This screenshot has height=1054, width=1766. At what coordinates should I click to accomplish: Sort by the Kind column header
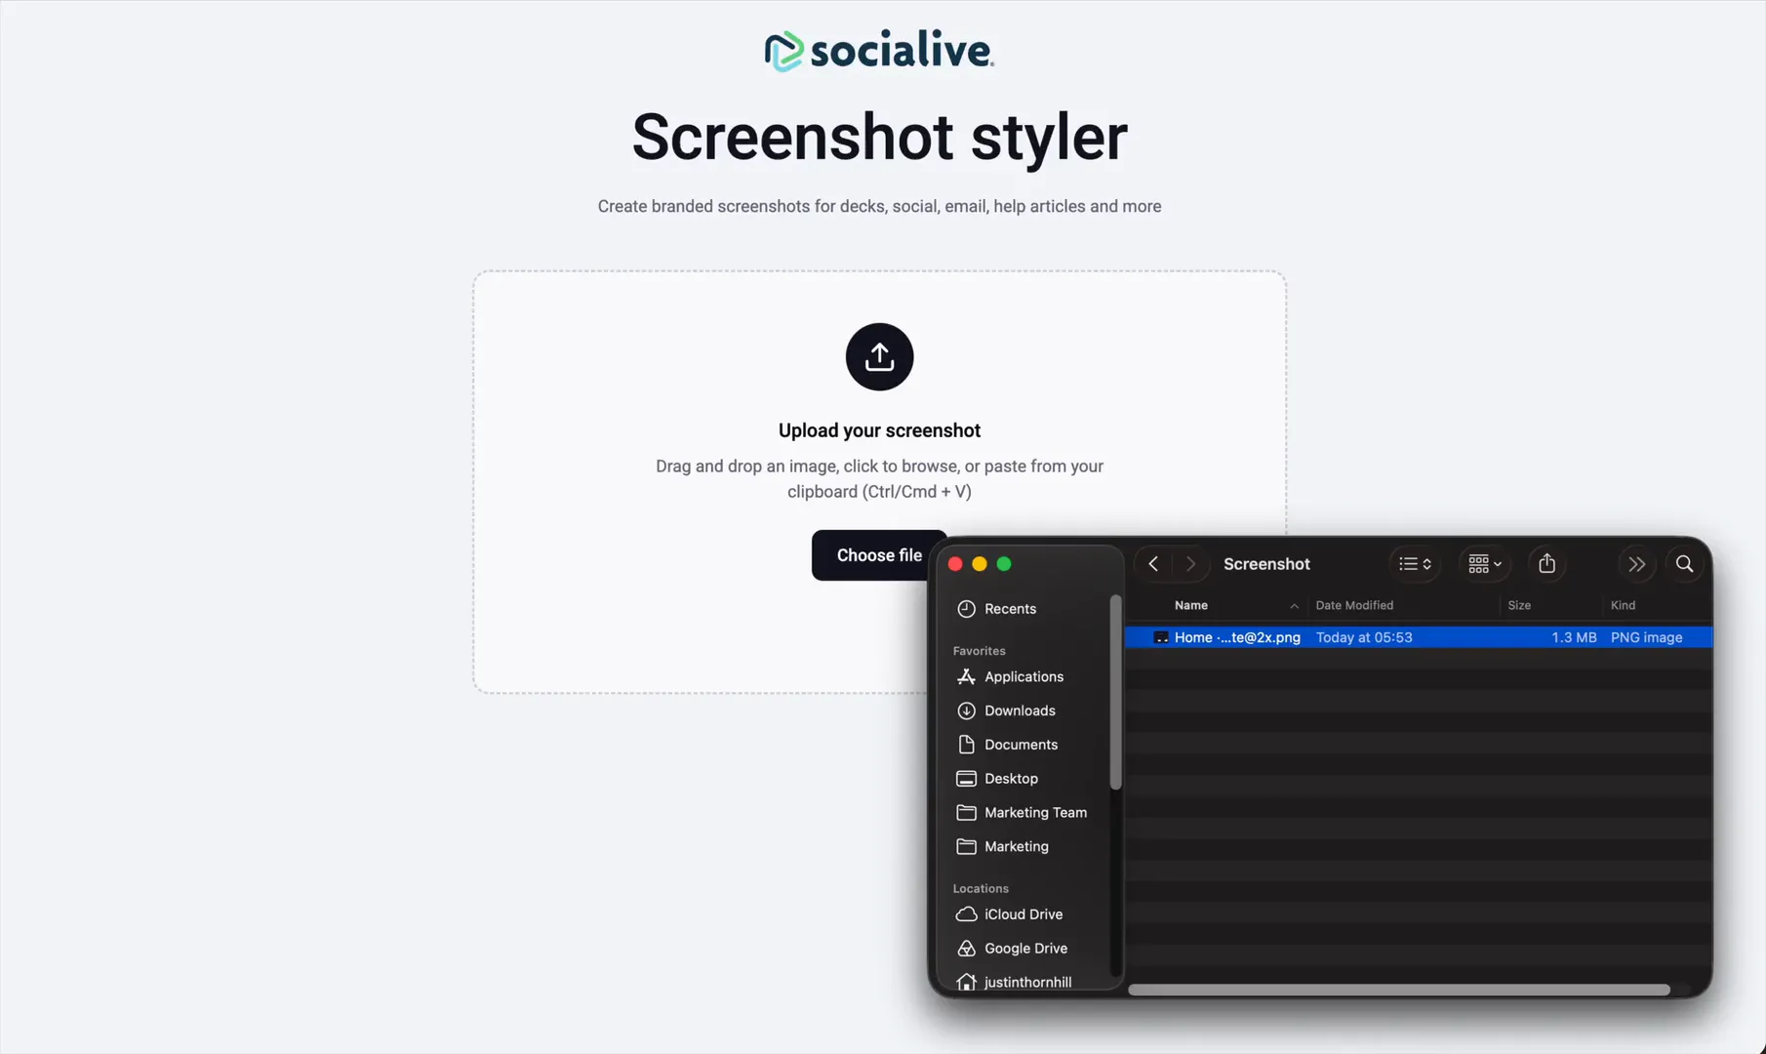(x=1623, y=605)
